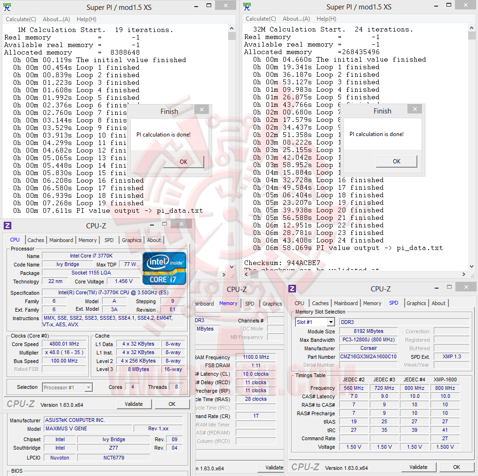478x476 pixels.
Task: Click Validate in the middle memory CPU-Z window
Action: (271, 468)
